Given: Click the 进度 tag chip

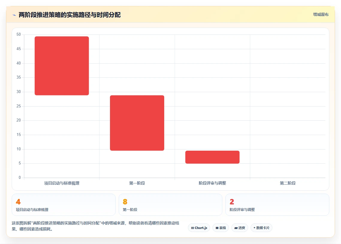Looking at the screenshot, I should tap(240, 228).
